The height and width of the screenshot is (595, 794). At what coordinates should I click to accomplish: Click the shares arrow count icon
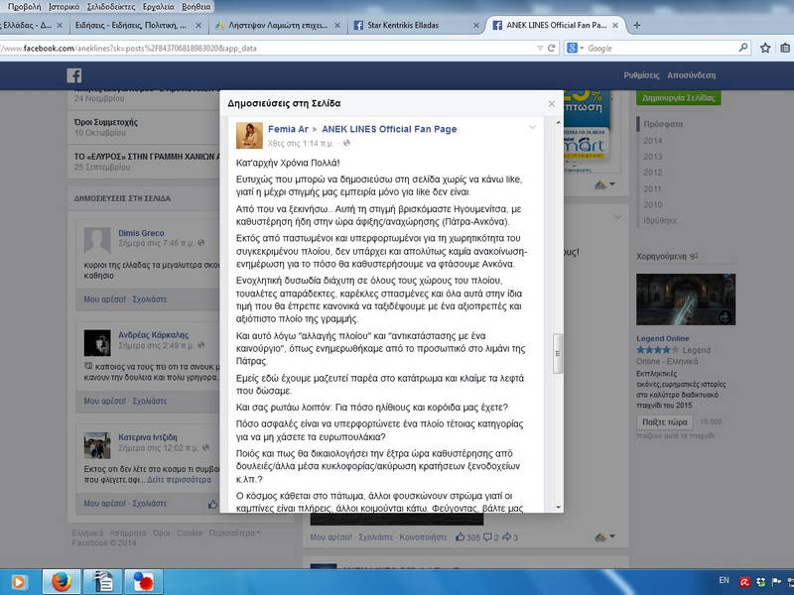tap(506, 536)
